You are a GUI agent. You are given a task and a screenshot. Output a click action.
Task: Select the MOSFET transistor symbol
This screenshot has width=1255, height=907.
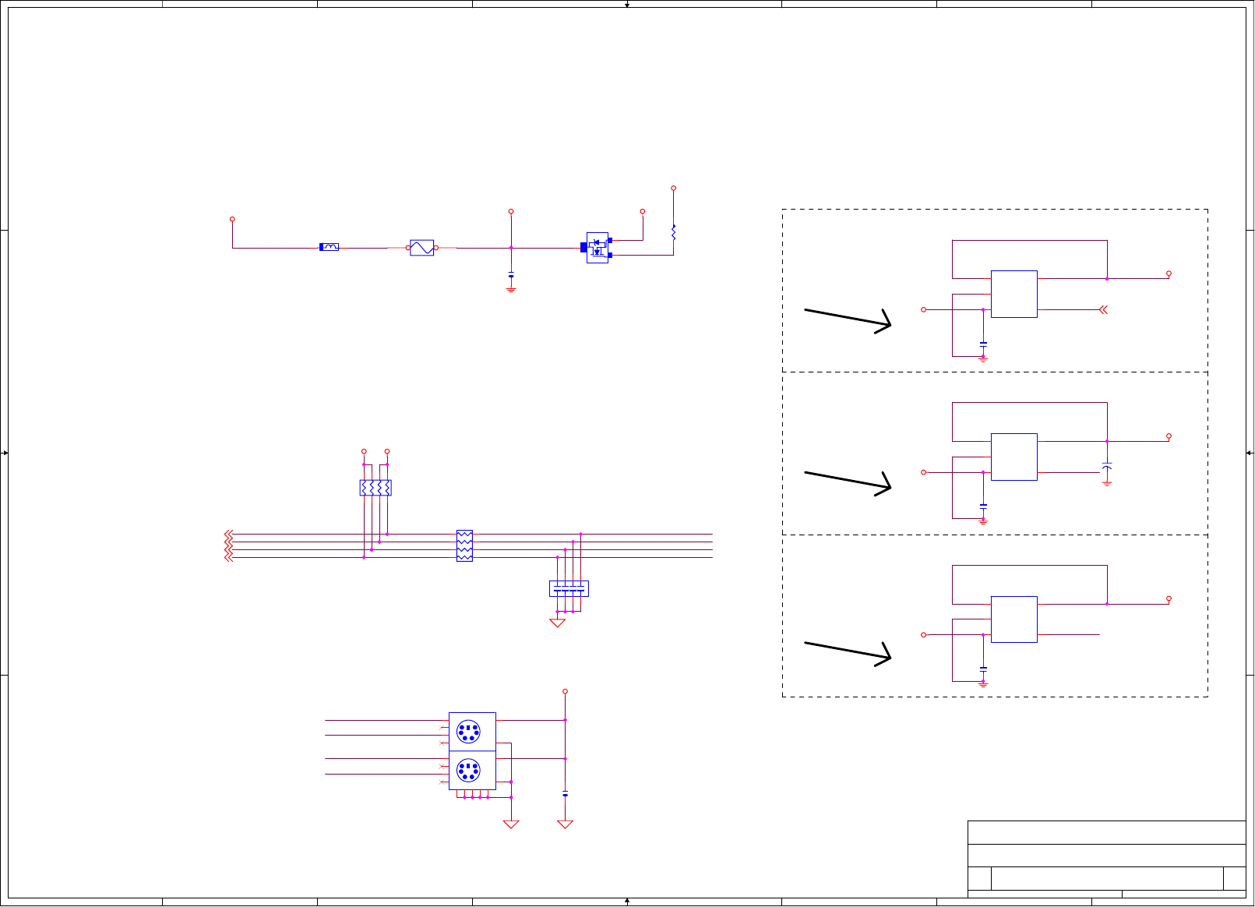point(597,248)
